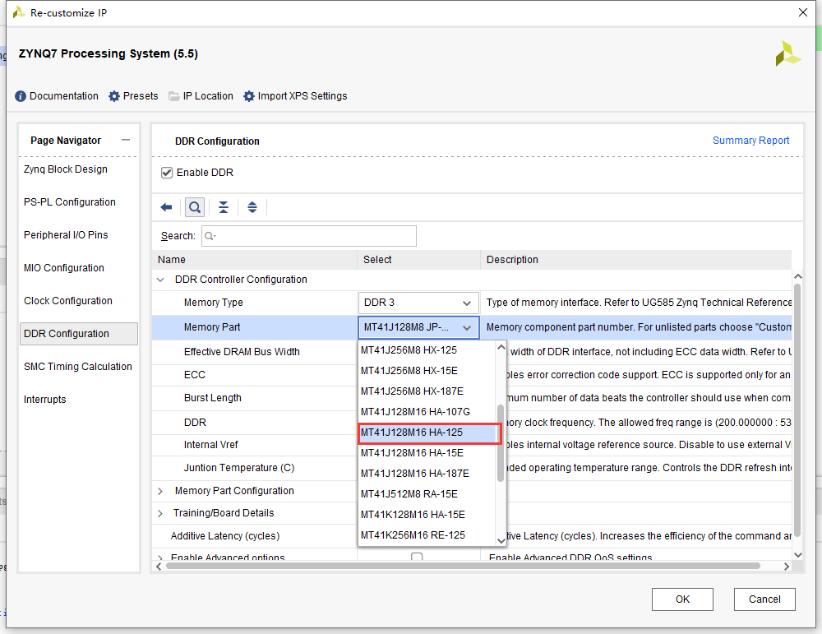Click the Name column header
Screen dimensions: 822x634
(x=255, y=260)
